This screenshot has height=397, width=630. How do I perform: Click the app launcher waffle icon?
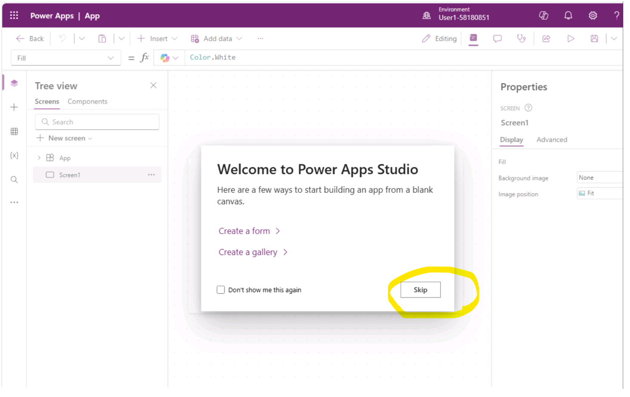[x=14, y=16]
